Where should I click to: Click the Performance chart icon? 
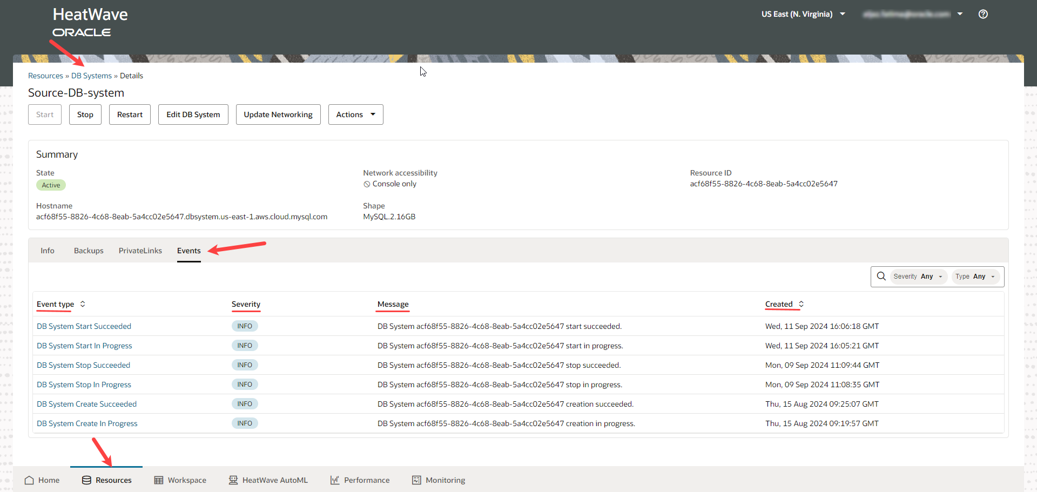click(335, 480)
